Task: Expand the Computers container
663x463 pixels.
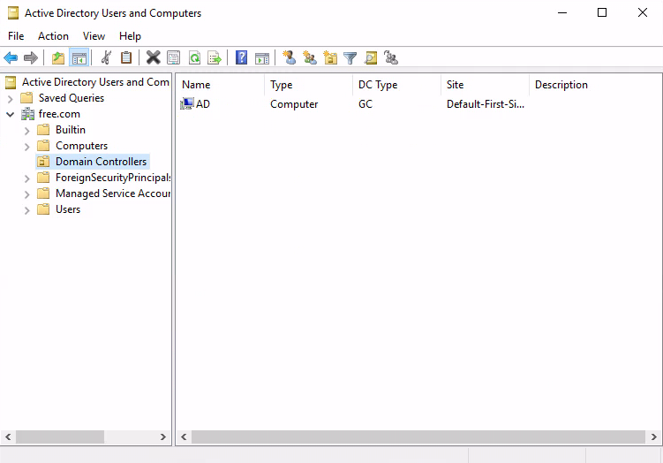Action: tap(26, 147)
